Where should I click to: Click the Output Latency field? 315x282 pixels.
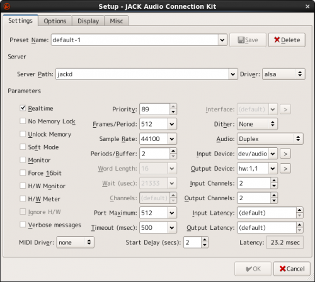coord(266,228)
